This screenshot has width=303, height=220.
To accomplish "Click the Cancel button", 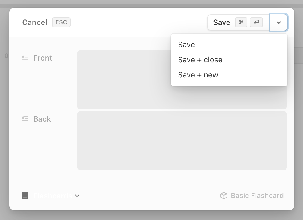I will point(35,22).
